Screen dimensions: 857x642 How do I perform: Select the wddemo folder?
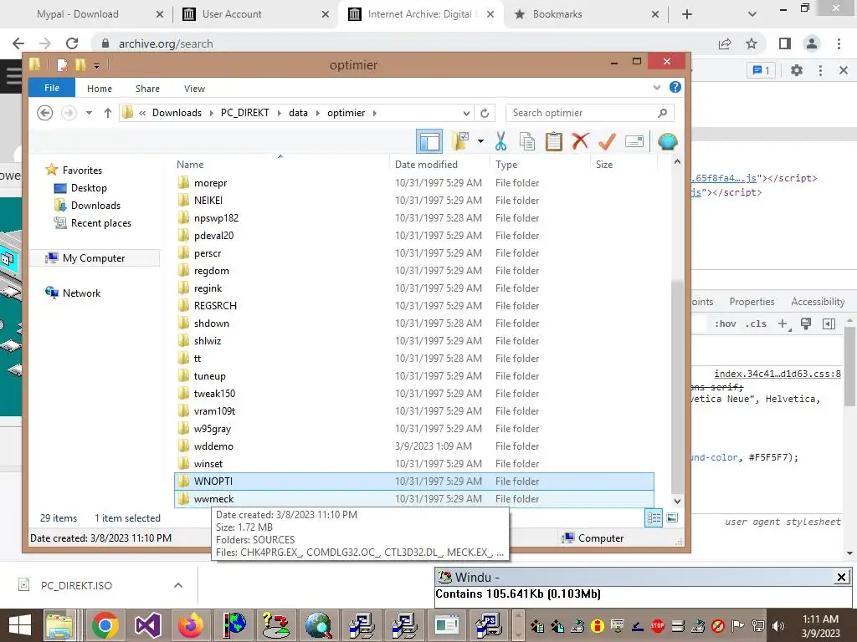click(413, 446)
